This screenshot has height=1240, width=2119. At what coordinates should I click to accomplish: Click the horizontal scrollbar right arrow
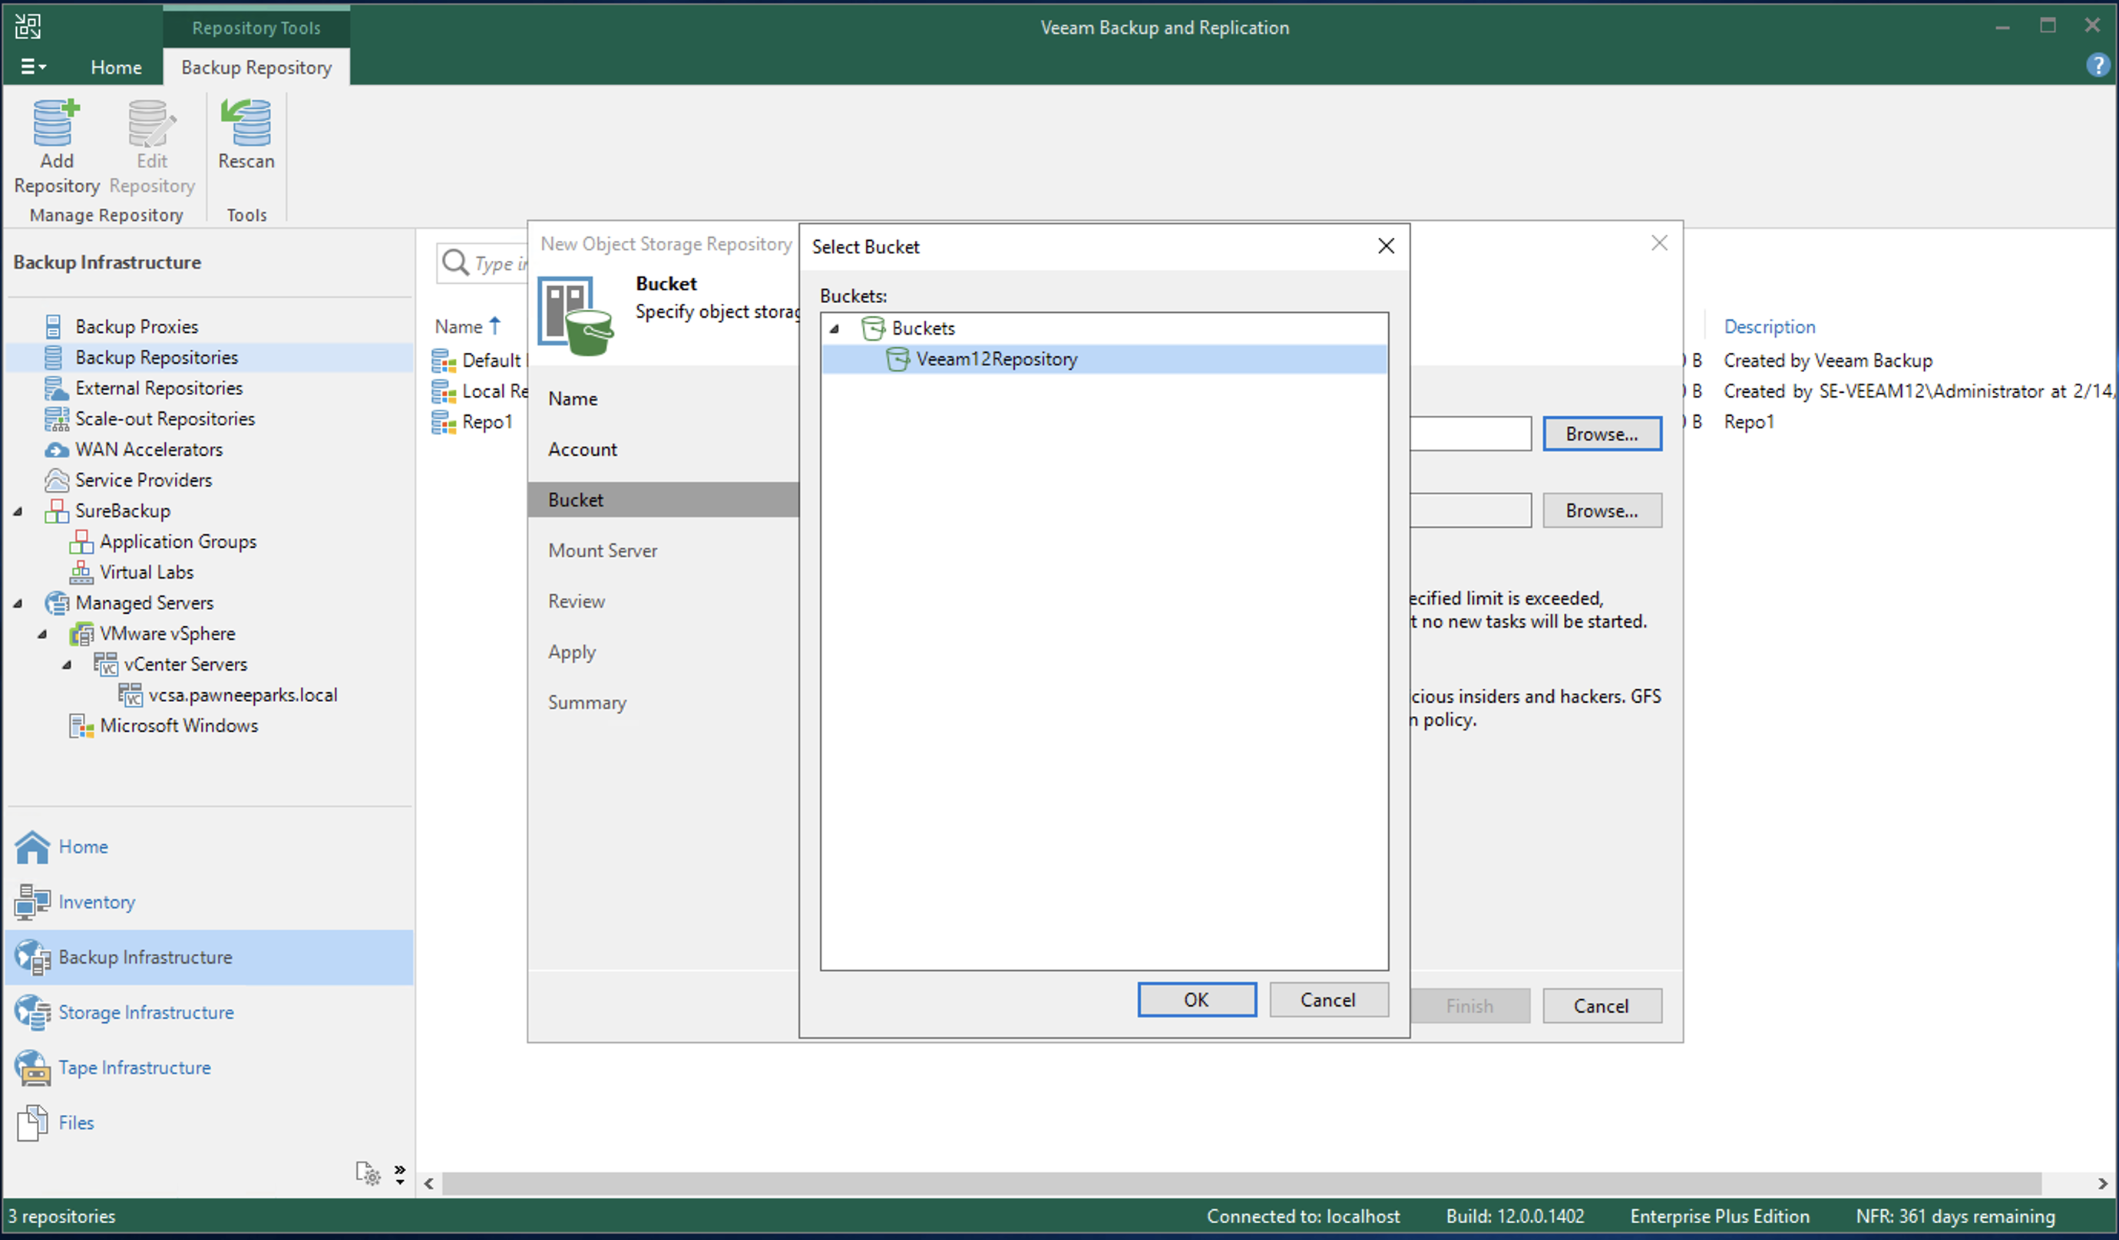pos(2102,1184)
